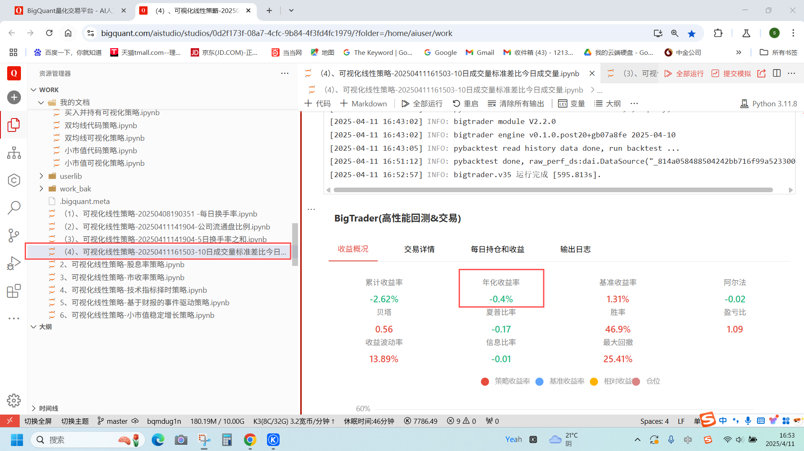Switch to the 交易详情 tab
The height and width of the screenshot is (451, 804).
pos(419,249)
